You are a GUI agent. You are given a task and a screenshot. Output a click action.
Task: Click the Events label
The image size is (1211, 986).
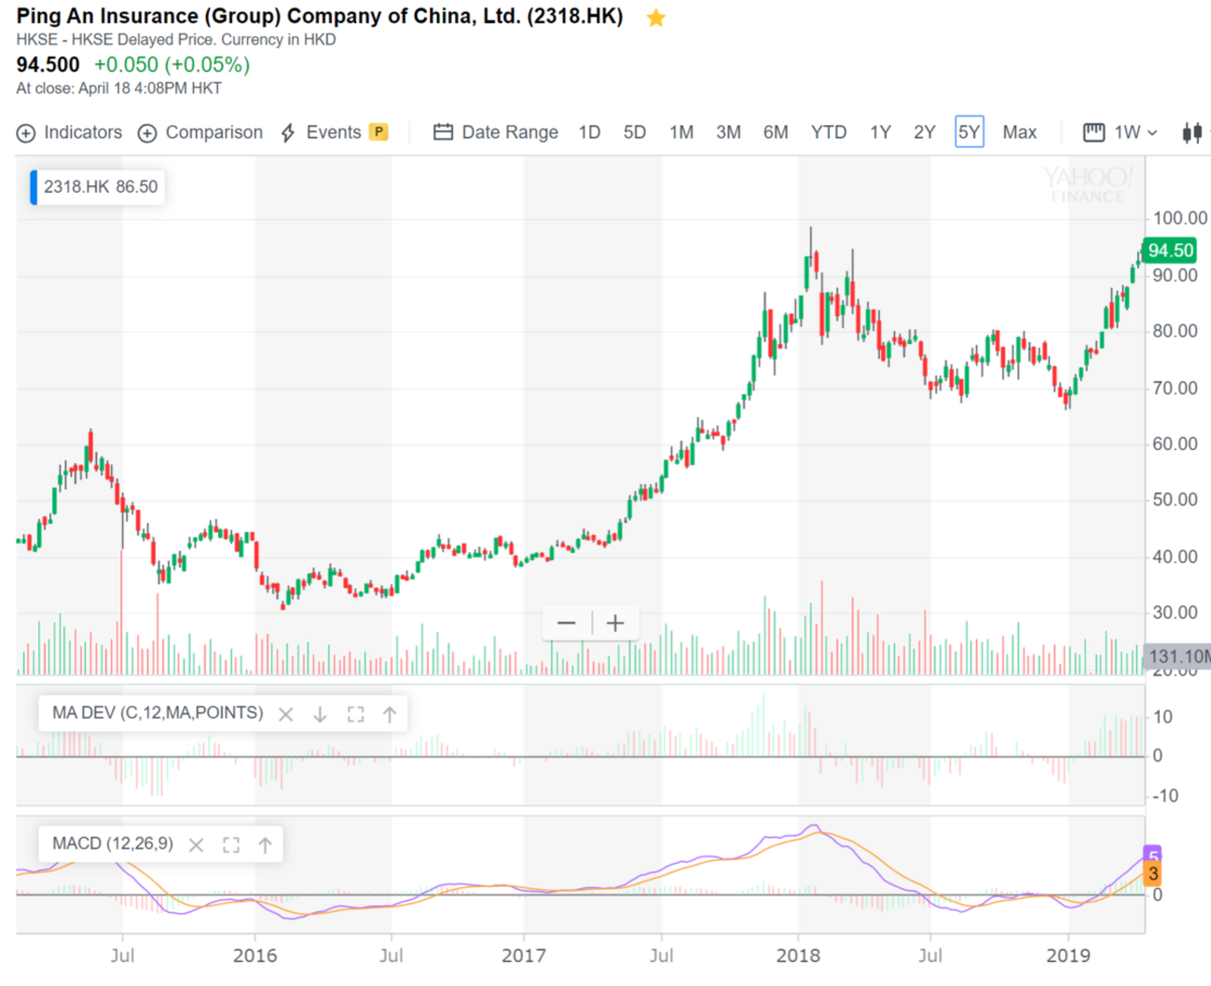coord(334,132)
